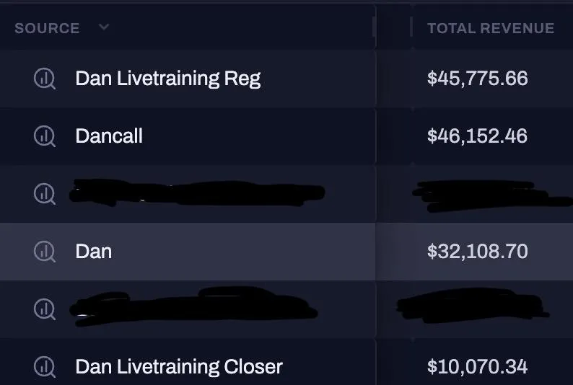Screen dimensions: 573x385
Task: Select the Dan source name text
Action: coord(94,252)
